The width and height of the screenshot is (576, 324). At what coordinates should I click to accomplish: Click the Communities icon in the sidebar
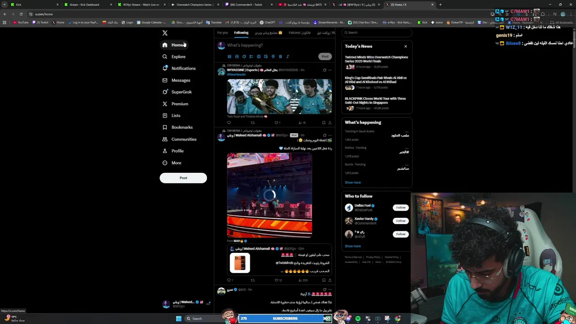(165, 139)
